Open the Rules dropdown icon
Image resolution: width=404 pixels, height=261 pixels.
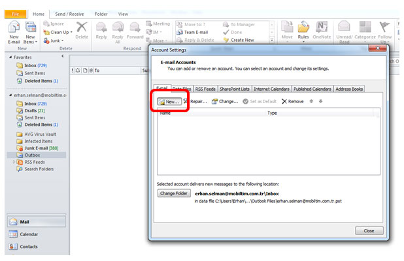coord(303,31)
